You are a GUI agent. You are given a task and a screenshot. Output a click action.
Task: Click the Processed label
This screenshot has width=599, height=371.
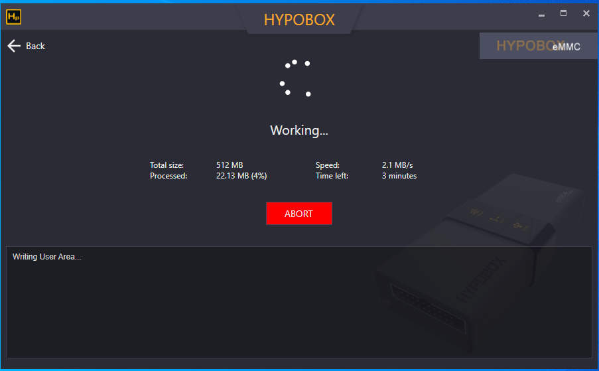(x=168, y=176)
